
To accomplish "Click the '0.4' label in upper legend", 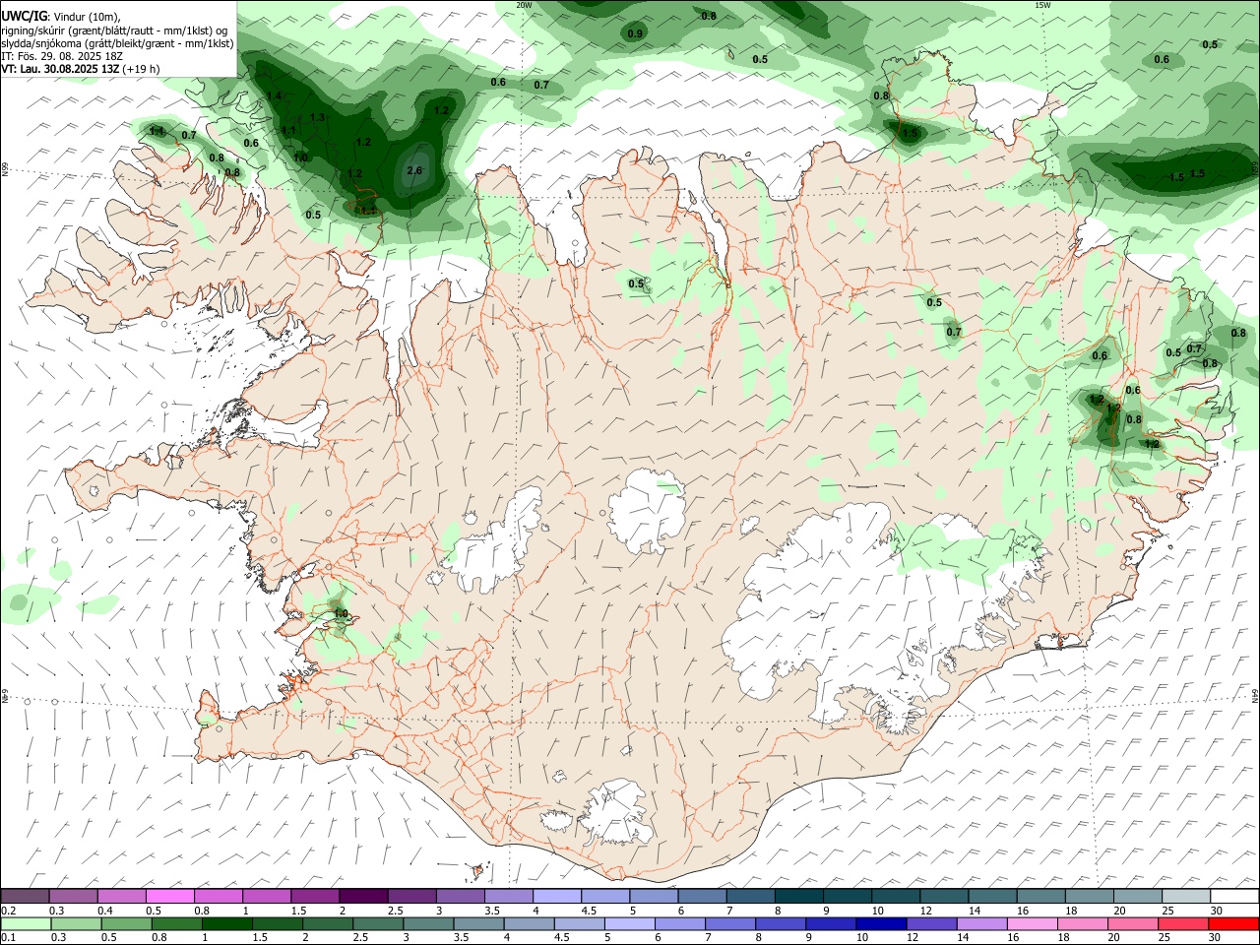I will tap(105, 911).
